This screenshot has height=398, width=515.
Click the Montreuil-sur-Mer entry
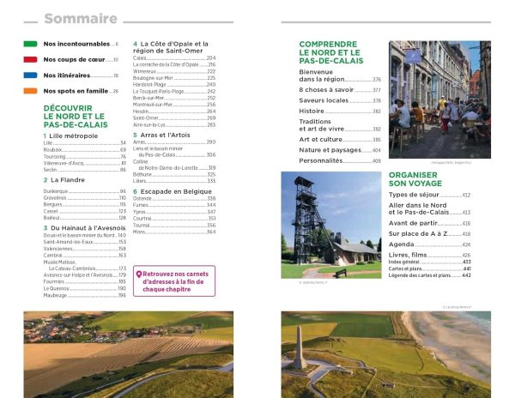point(174,105)
